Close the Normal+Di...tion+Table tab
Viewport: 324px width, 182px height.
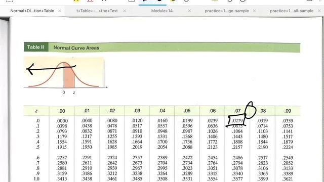pos(60,11)
